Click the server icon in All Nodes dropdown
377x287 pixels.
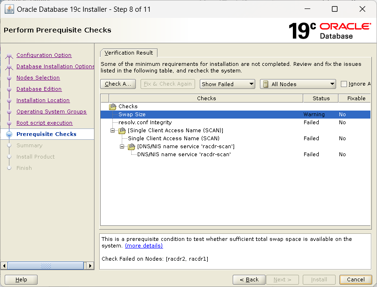(266, 84)
